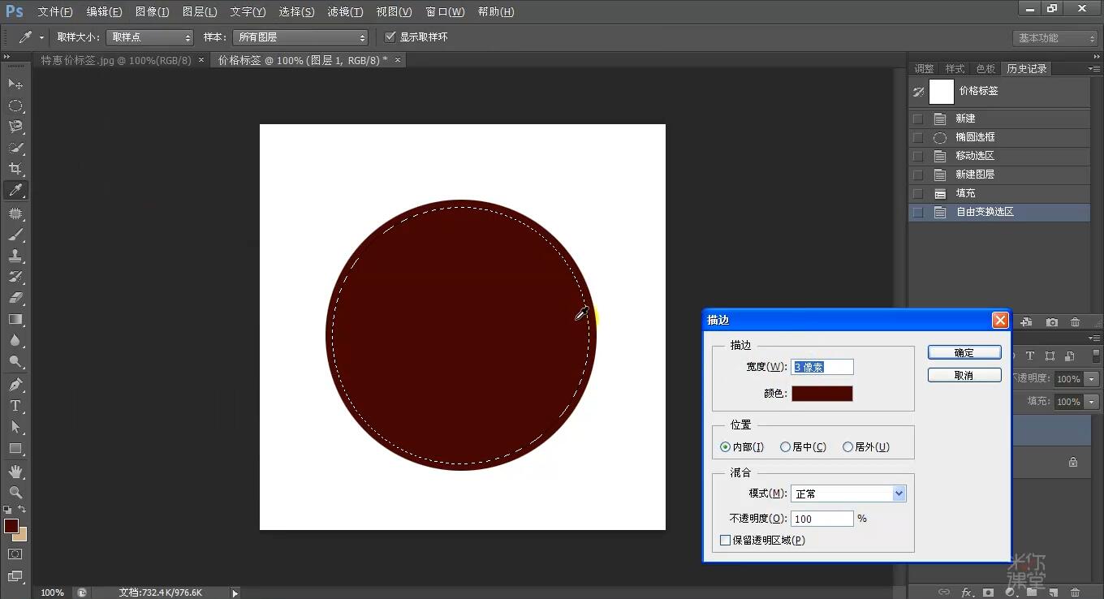Switch to the 色板 panel tab
The height and width of the screenshot is (599, 1104).
tap(985, 68)
